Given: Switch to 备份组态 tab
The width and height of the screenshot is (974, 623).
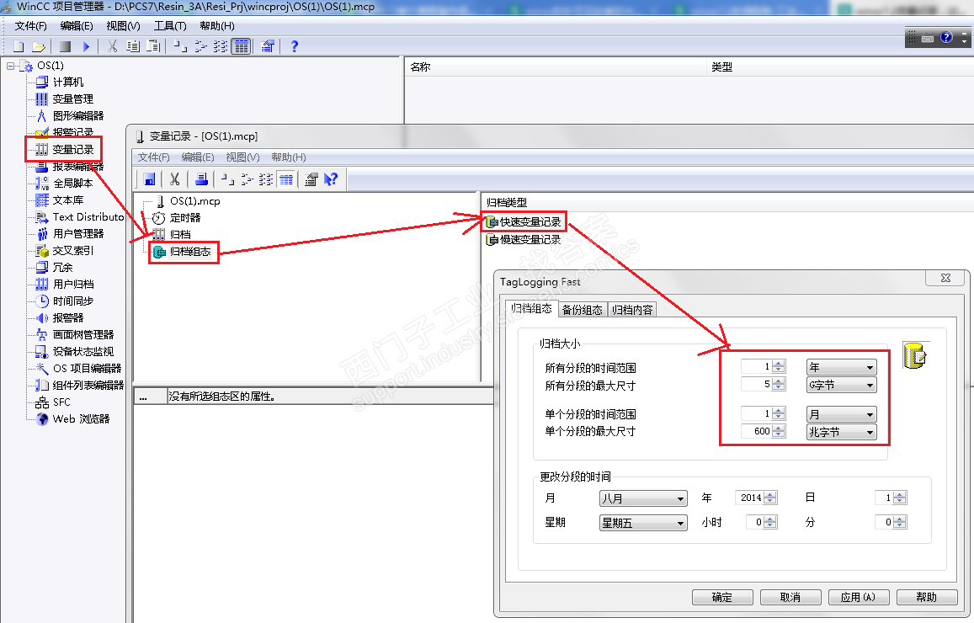Looking at the screenshot, I should [x=582, y=309].
